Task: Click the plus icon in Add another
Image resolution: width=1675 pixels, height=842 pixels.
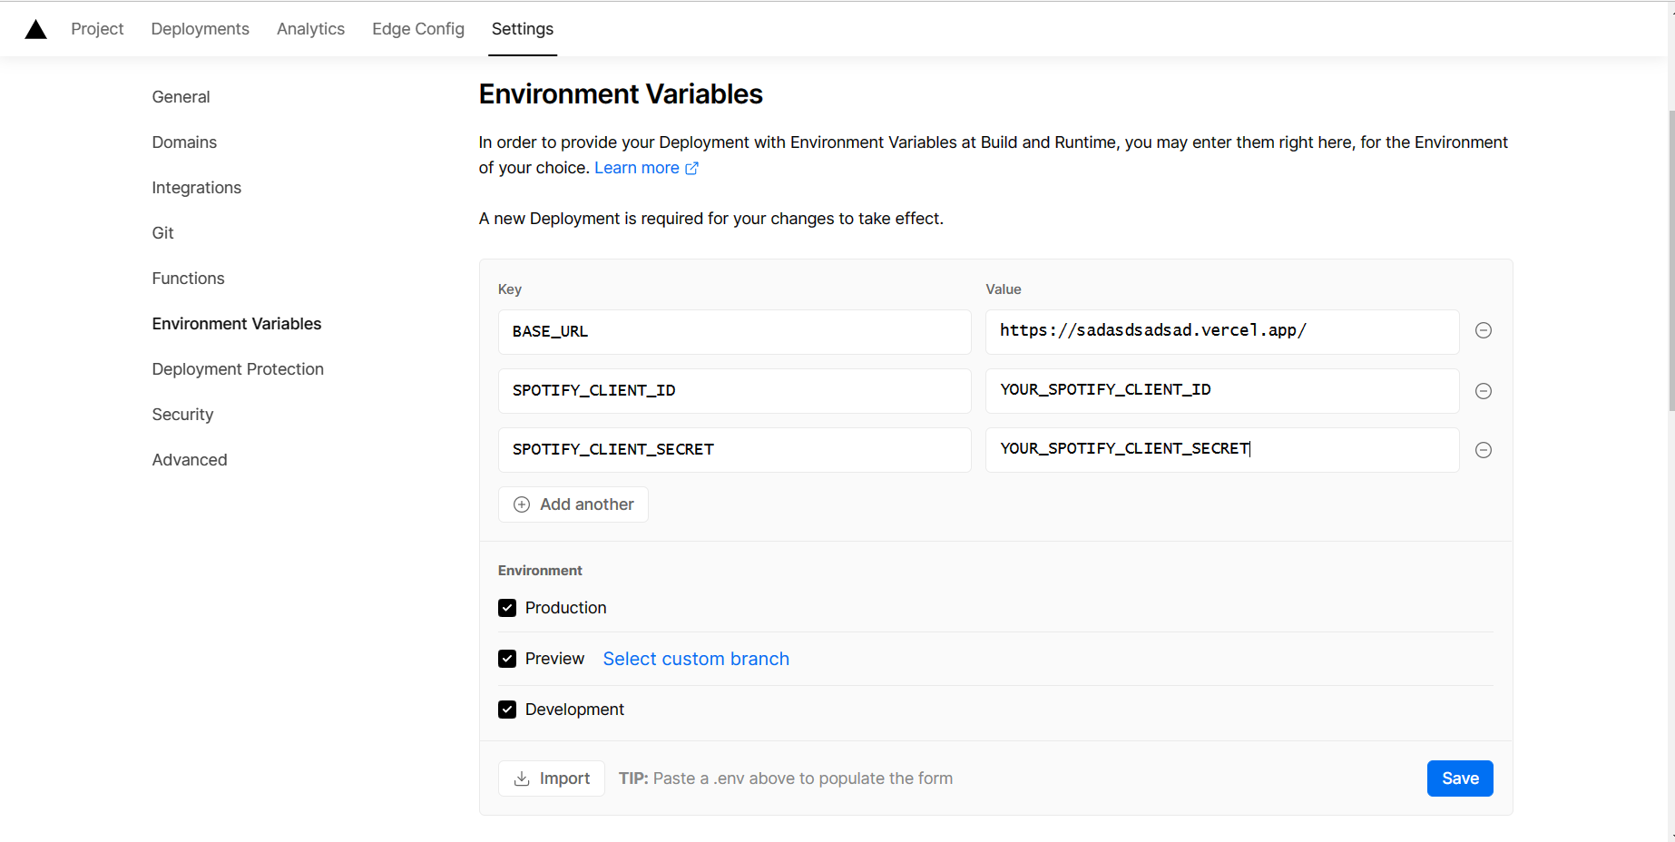Action: pyautogui.click(x=522, y=504)
